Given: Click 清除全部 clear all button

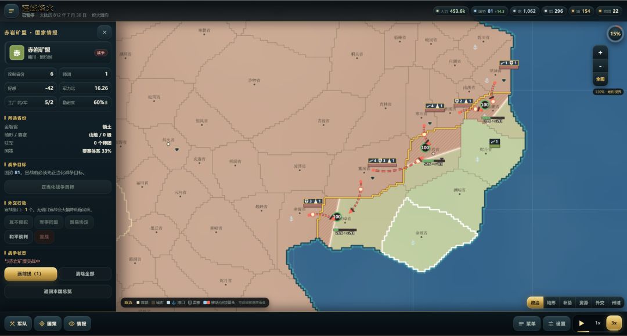Looking at the screenshot, I should coord(85,274).
